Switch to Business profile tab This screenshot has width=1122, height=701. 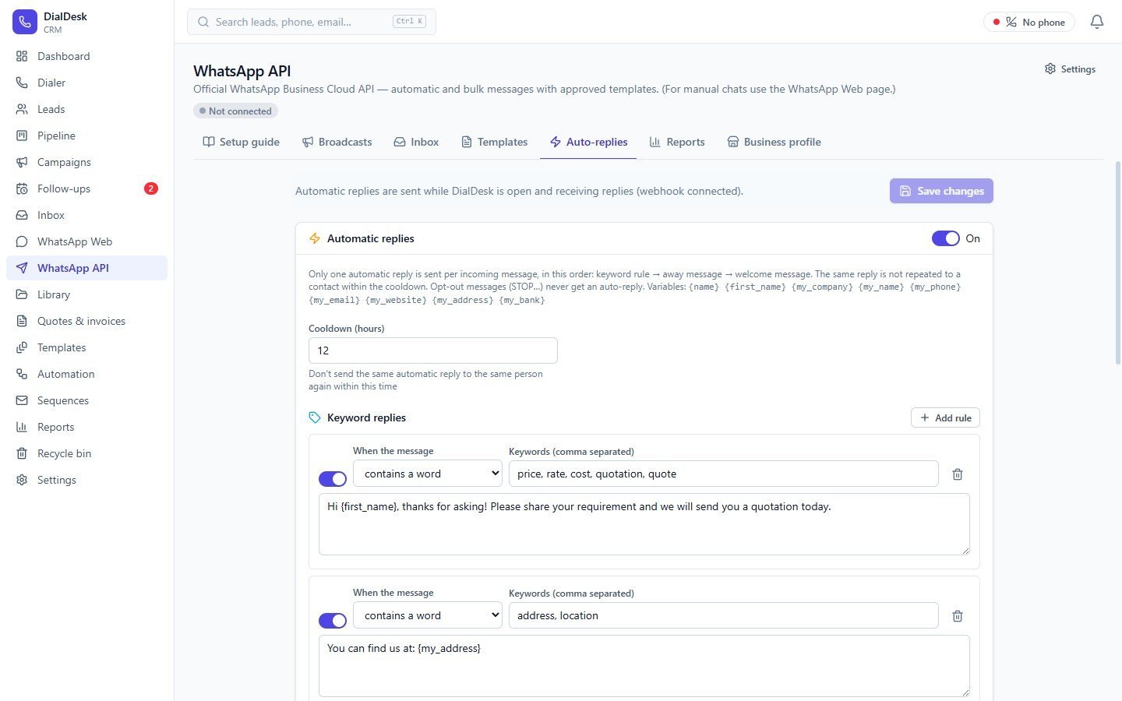[774, 142]
